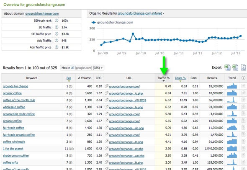View trend chart for grounds for change
247x170 pixels.
pos(232,86)
